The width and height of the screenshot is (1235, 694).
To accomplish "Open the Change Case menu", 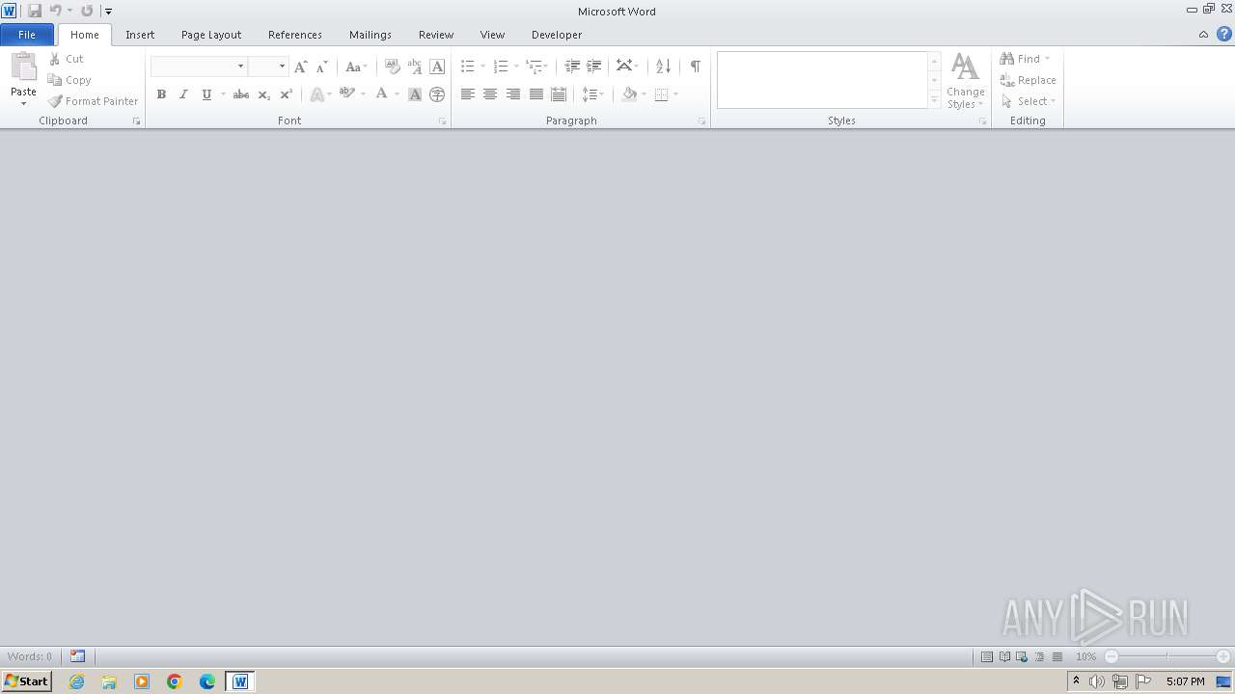I will [356, 67].
